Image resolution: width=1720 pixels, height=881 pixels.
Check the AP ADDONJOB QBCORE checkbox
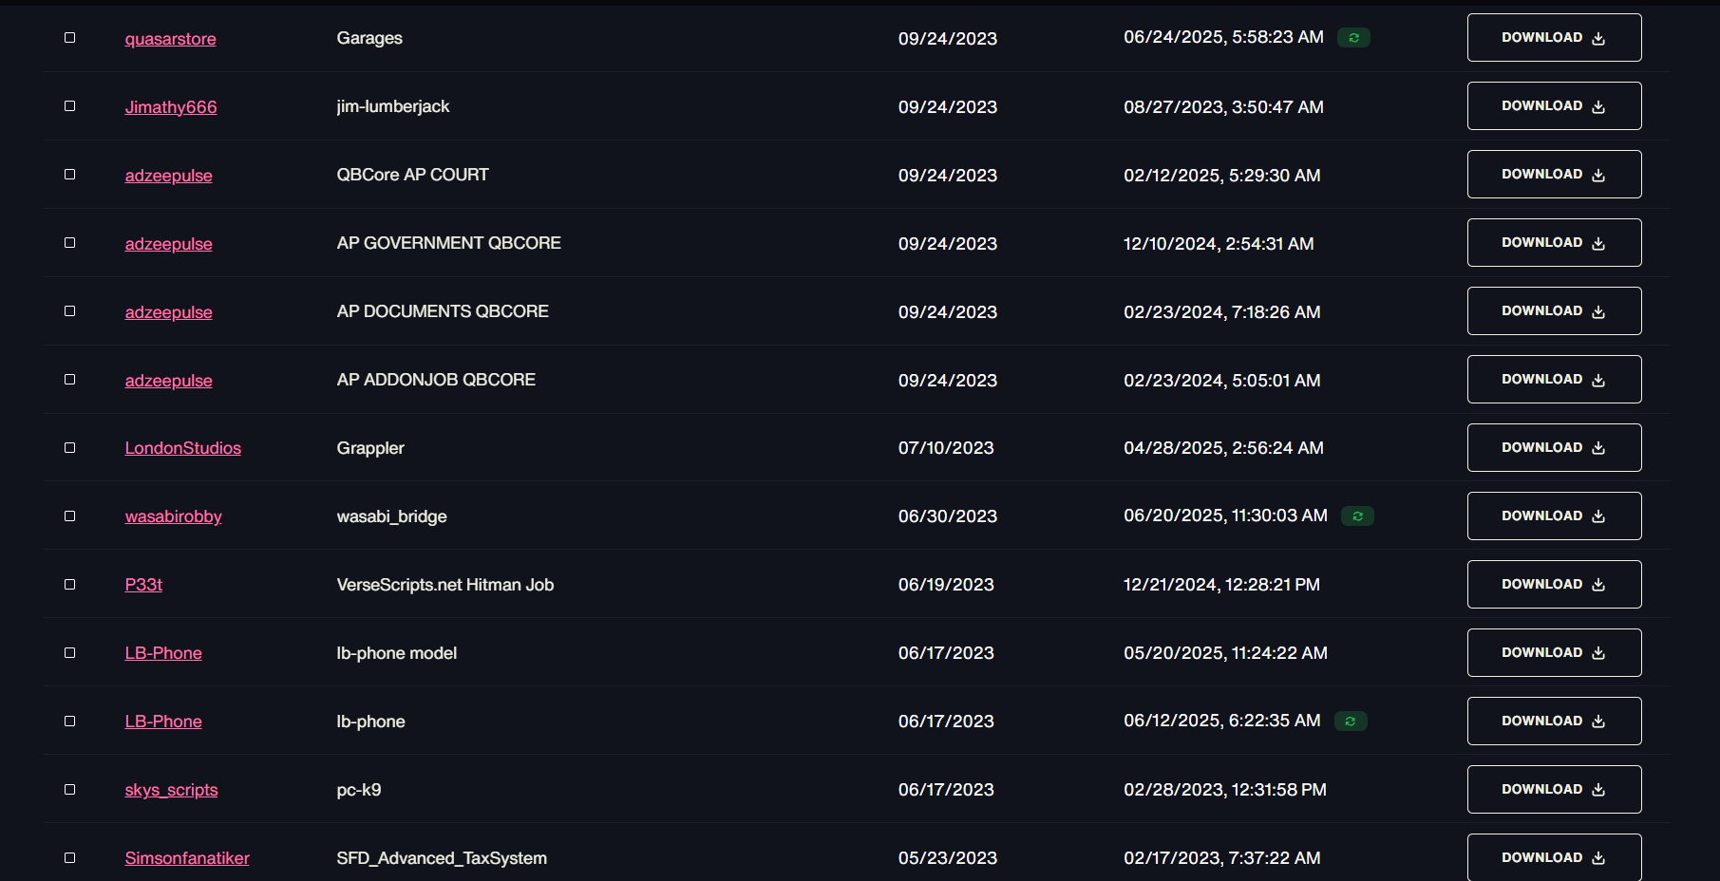tap(69, 380)
